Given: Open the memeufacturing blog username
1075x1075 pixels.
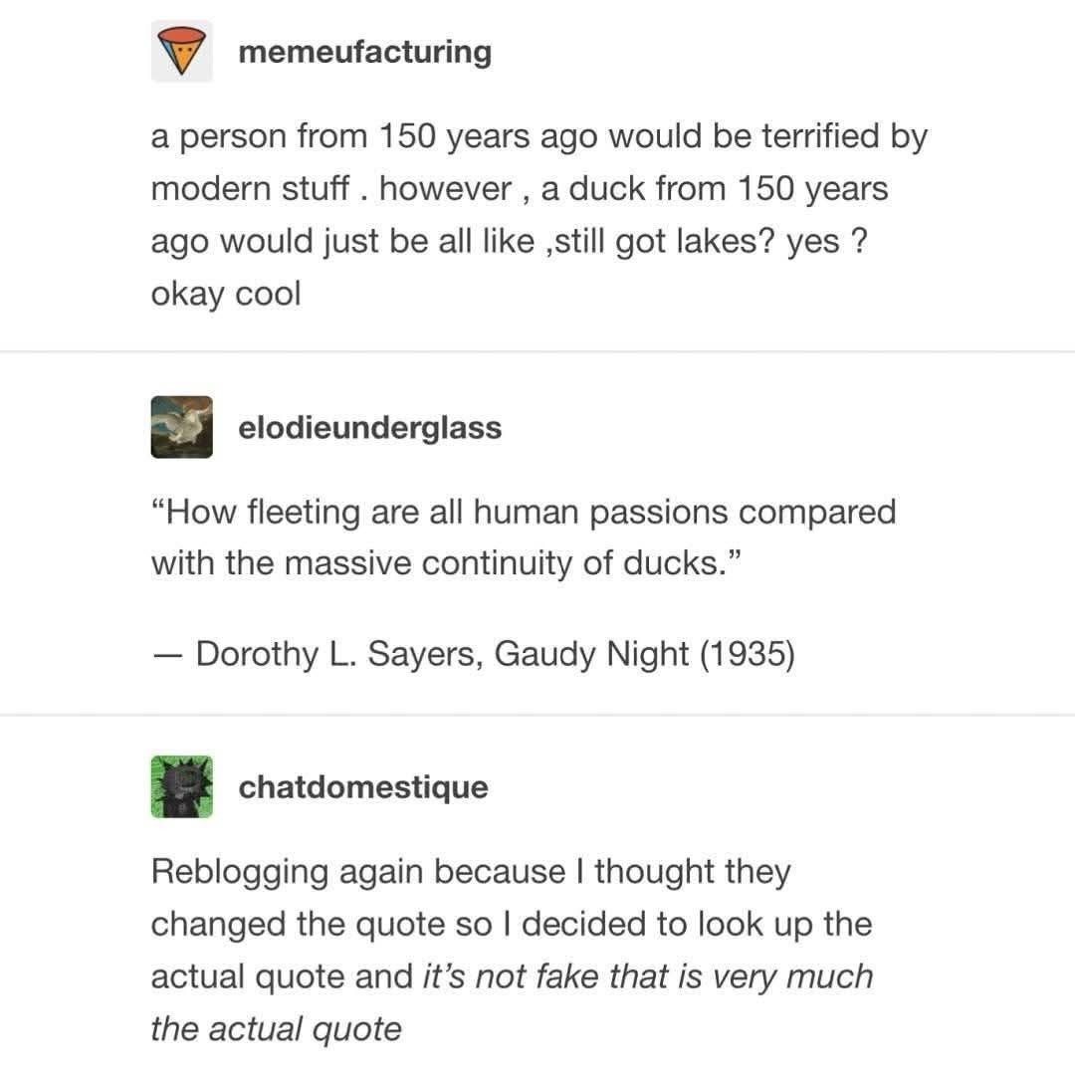Looking at the screenshot, I should 364,51.
